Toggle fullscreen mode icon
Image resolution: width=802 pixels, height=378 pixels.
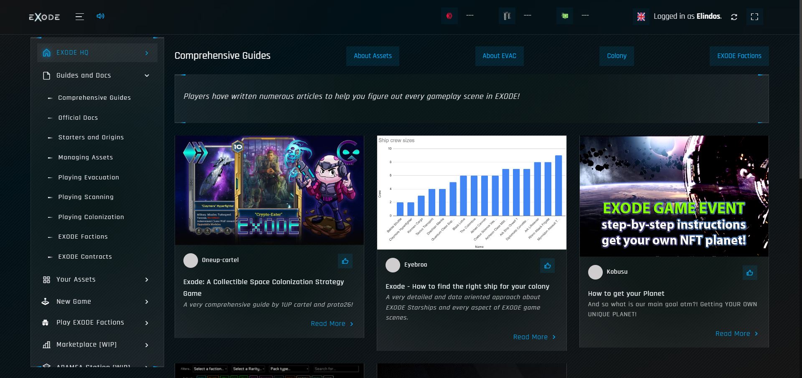754,17
